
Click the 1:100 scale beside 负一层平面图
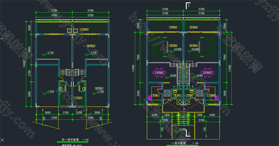point(85,140)
